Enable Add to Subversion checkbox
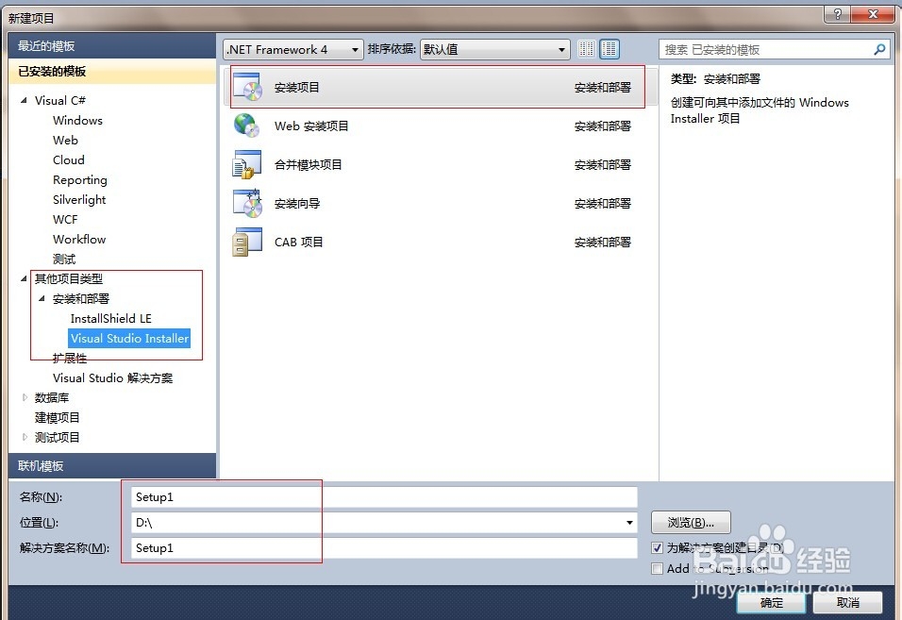Screen dimensions: 902x620 click(x=657, y=568)
